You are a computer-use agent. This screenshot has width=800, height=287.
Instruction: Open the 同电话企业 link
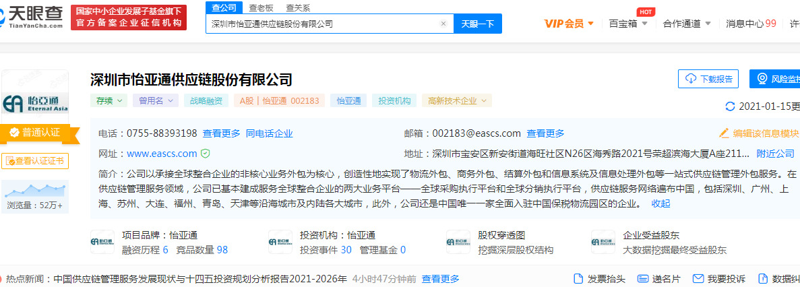(x=270, y=133)
